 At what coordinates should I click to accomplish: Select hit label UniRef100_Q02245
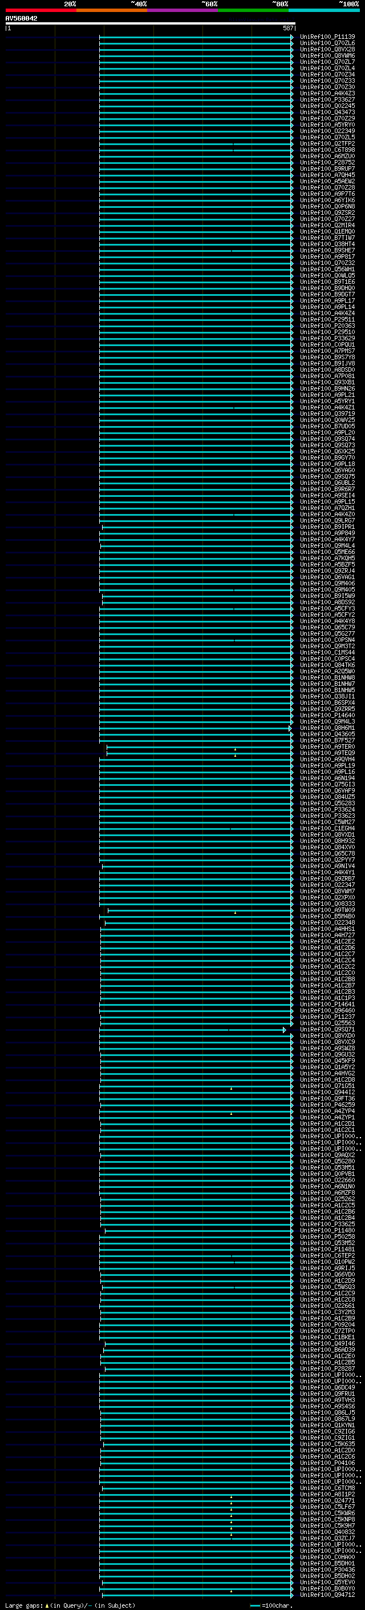(327, 106)
